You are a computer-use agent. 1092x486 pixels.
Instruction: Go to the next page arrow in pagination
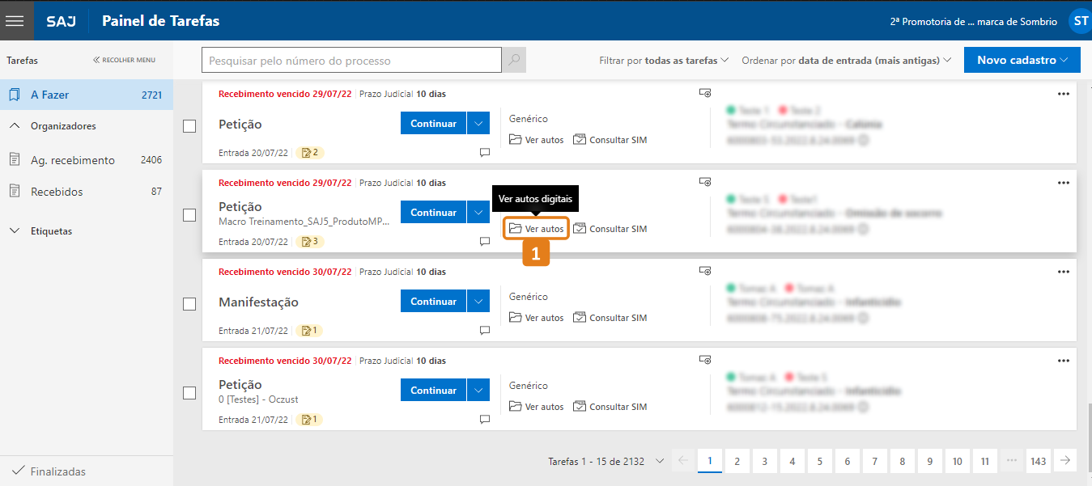coord(1065,461)
